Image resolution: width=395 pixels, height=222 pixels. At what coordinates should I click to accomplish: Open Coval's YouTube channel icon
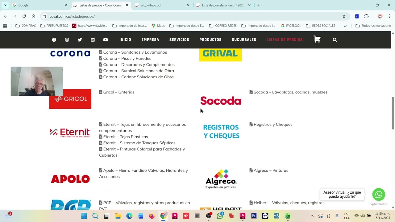pos(106,40)
